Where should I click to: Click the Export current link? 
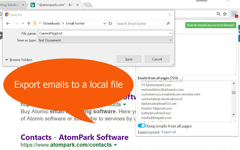point(148,132)
